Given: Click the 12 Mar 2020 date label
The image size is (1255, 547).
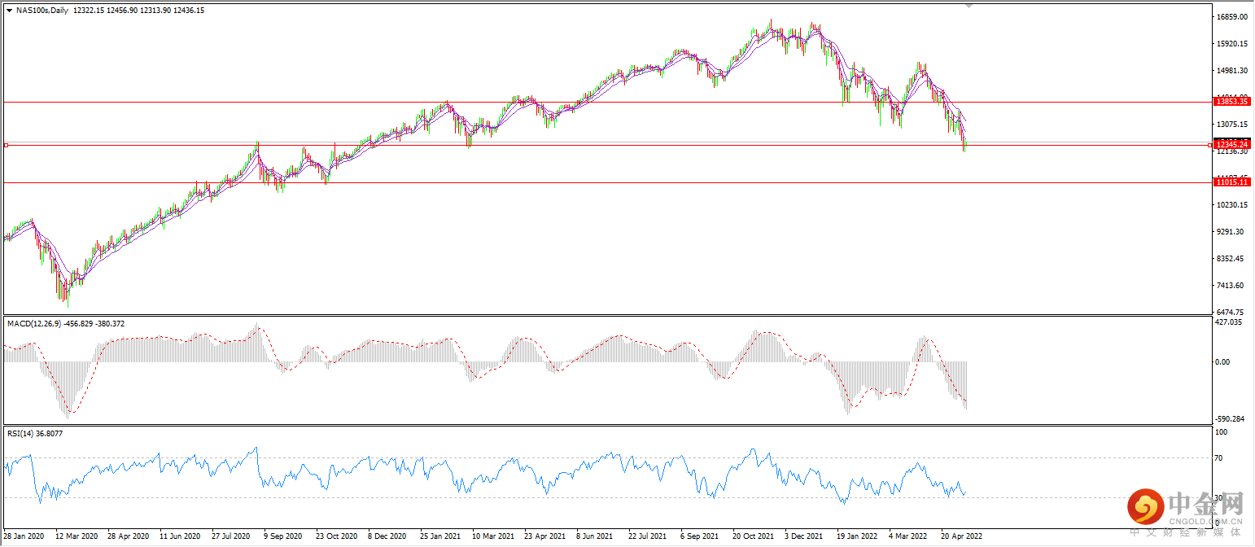Looking at the screenshot, I should point(76,536).
